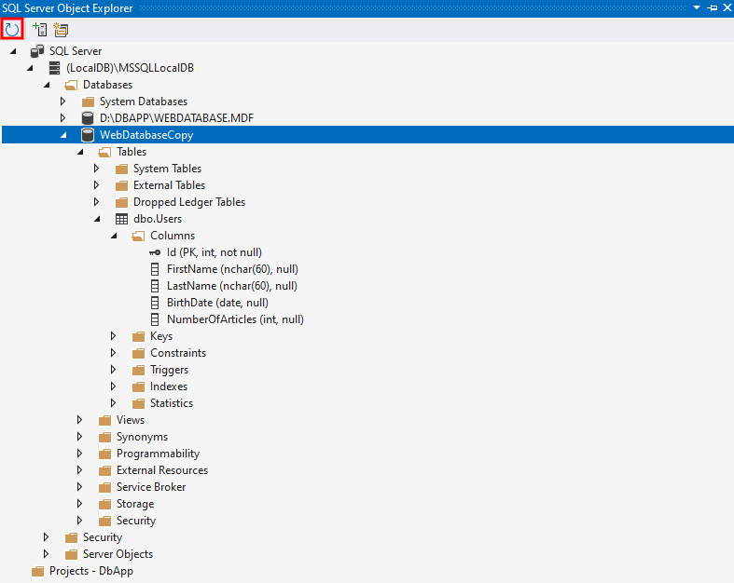The height and width of the screenshot is (583, 734).
Task: Select the LastName (nchar(60), null) column
Action: 232,286
